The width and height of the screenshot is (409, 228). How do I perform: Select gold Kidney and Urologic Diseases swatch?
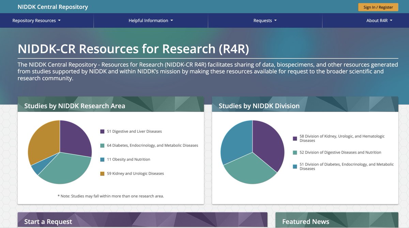click(x=102, y=174)
